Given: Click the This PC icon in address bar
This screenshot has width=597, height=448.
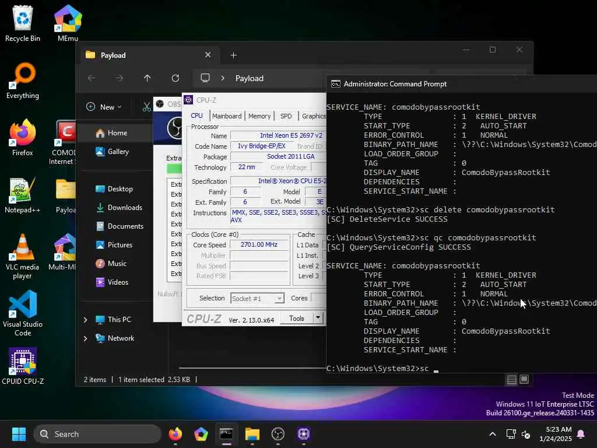Looking at the screenshot, I should coord(205,78).
